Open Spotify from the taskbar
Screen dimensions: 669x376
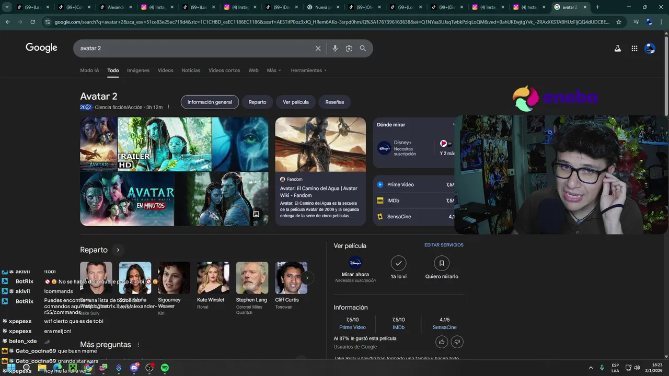click(x=165, y=368)
